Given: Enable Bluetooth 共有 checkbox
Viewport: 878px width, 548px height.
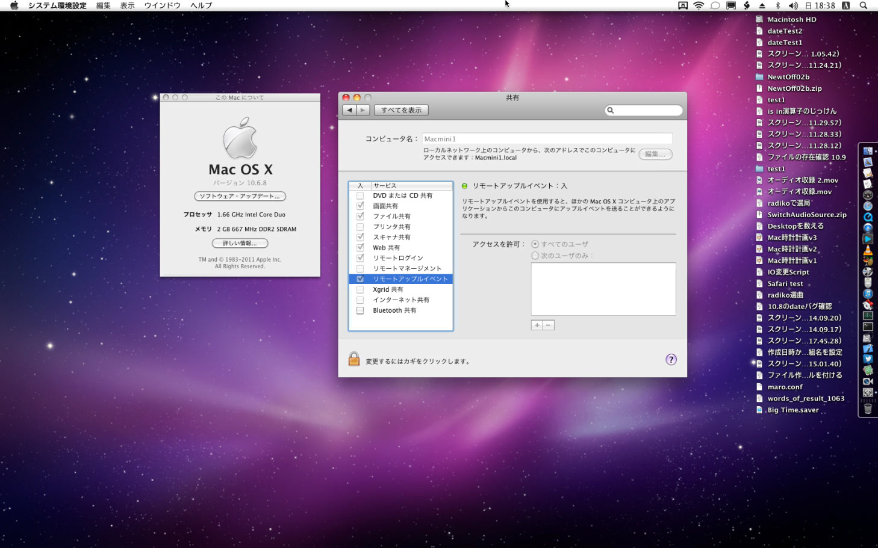Looking at the screenshot, I should [360, 310].
